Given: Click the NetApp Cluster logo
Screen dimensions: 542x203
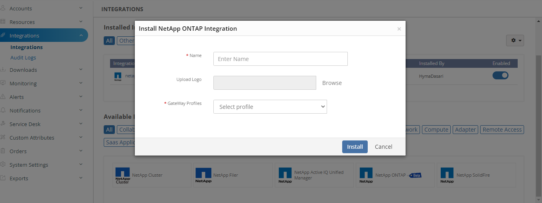Looking at the screenshot, I should click(122, 175).
